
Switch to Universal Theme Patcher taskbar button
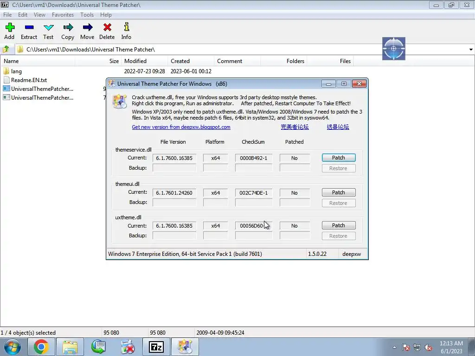pyautogui.click(x=185, y=347)
